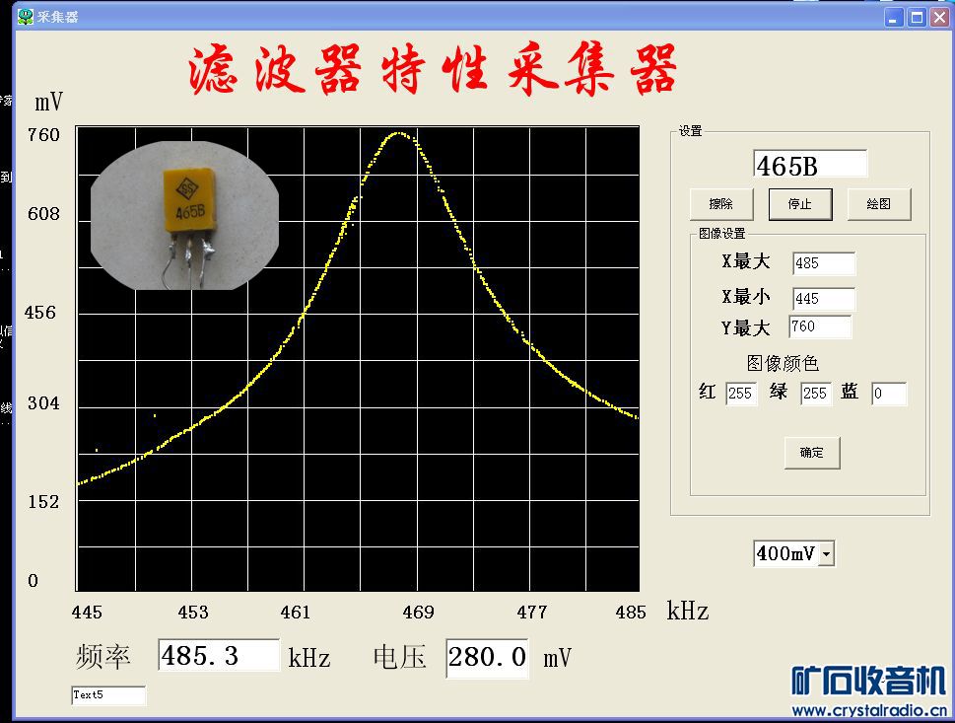955x723 pixels.
Task: Click the 频率 label
Action: click(x=102, y=657)
